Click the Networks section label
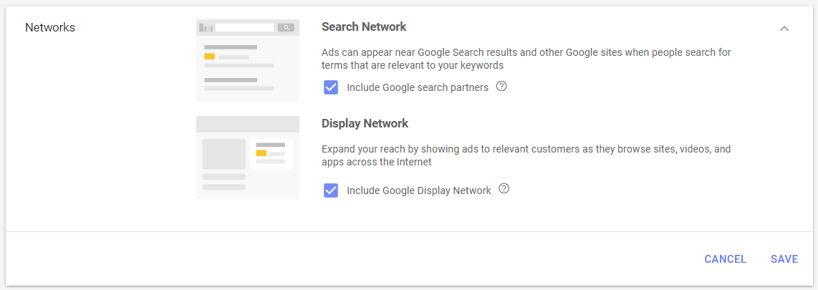818x290 pixels. click(x=50, y=28)
